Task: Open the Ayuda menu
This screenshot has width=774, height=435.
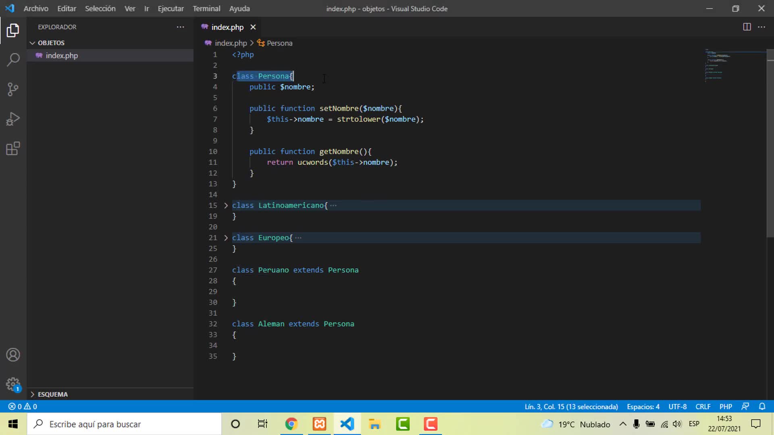Action: [x=239, y=8]
